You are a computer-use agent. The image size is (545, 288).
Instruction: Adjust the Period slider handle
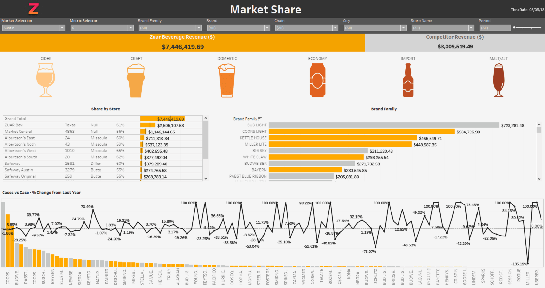(x=514, y=28)
